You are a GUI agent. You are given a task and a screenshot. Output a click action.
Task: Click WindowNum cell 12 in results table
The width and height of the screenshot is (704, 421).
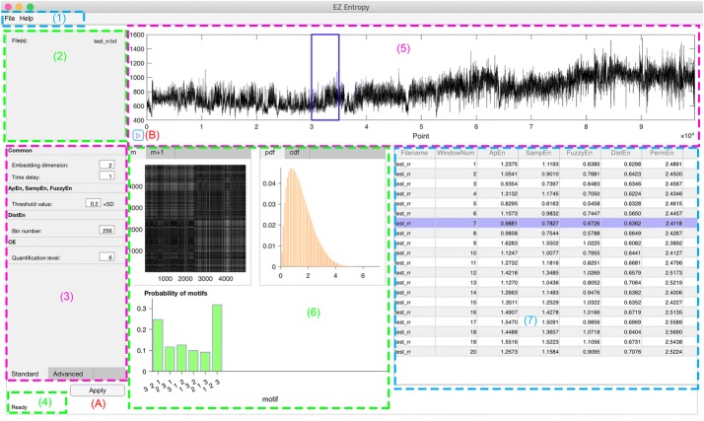click(456, 272)
